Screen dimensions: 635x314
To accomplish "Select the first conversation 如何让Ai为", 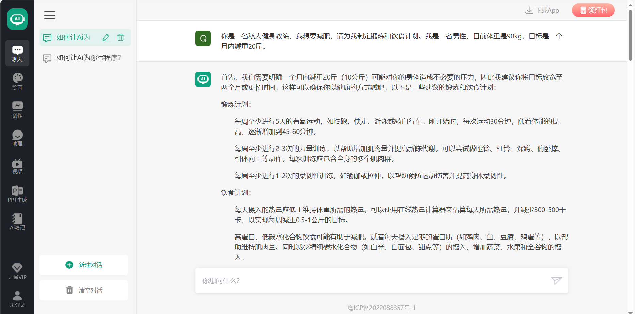I will [73, 37].
